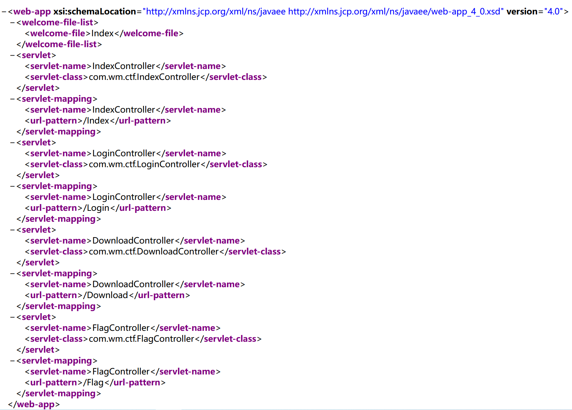The image size is (572, 410).
Task: Click the xsi:schemaLocation attribute name
Action: 95,12
